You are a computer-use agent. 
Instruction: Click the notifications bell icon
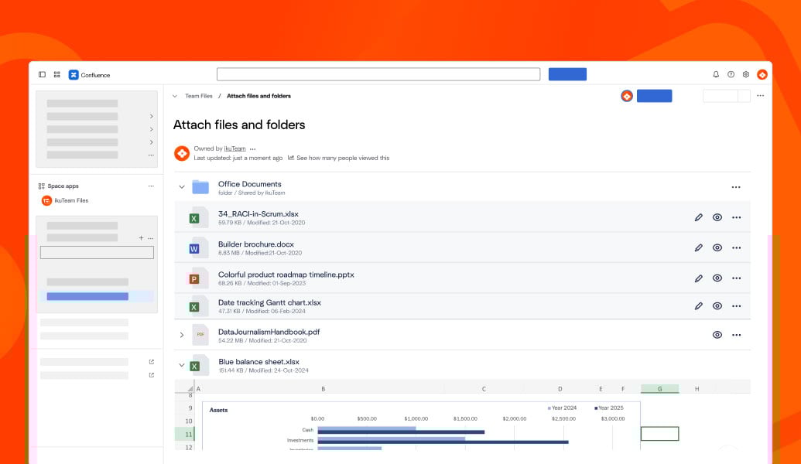(x=716, y=74)
